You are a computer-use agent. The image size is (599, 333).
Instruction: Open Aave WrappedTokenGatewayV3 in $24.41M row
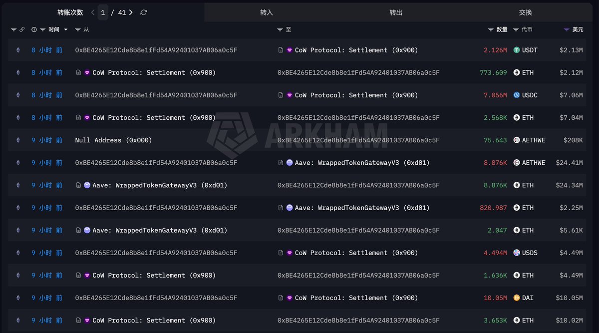click(362, 163)
